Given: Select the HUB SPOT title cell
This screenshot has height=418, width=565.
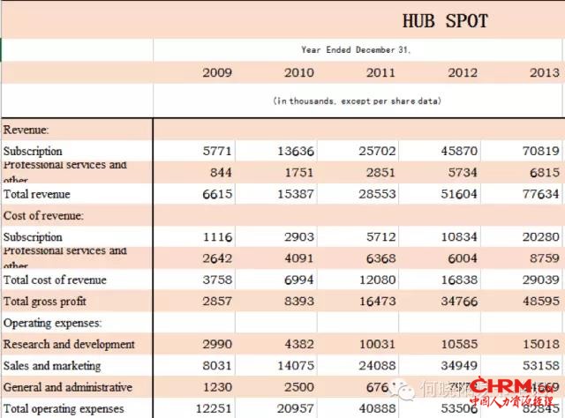Looking at the screenshot, I should 444,21.
